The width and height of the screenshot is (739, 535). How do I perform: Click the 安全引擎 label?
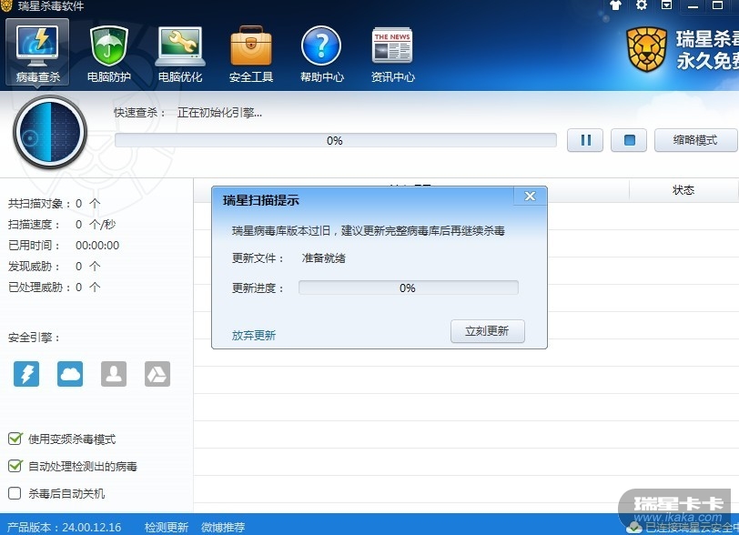[34, 338]
